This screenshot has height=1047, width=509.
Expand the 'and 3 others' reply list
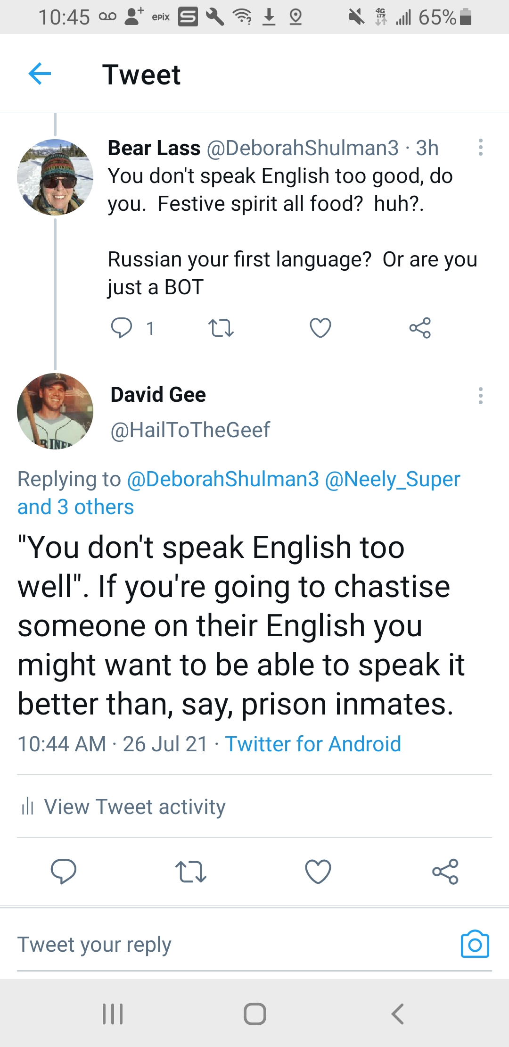75,507
